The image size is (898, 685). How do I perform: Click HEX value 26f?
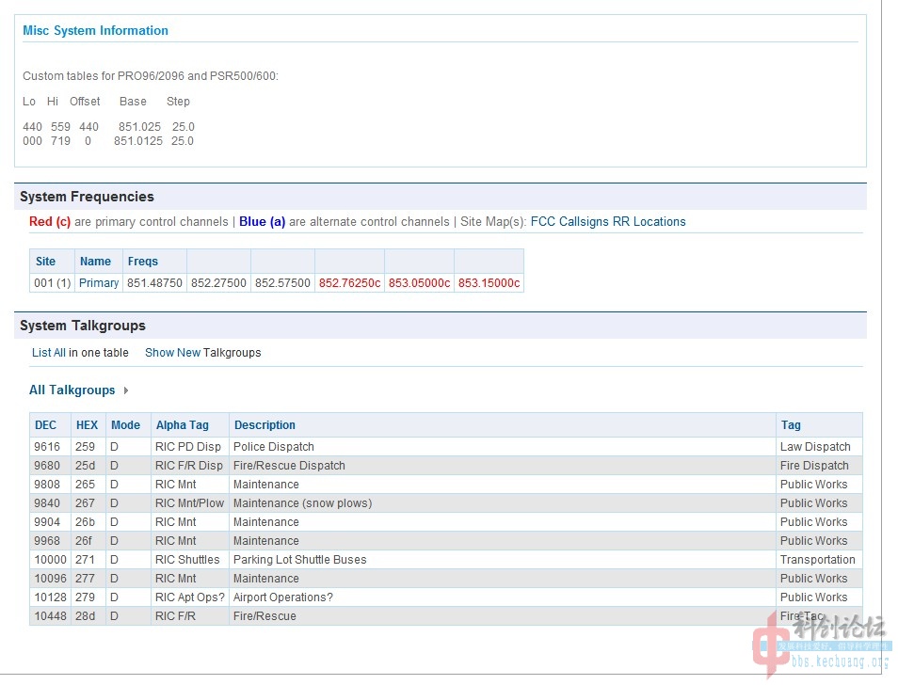click(x=84, y=541)
